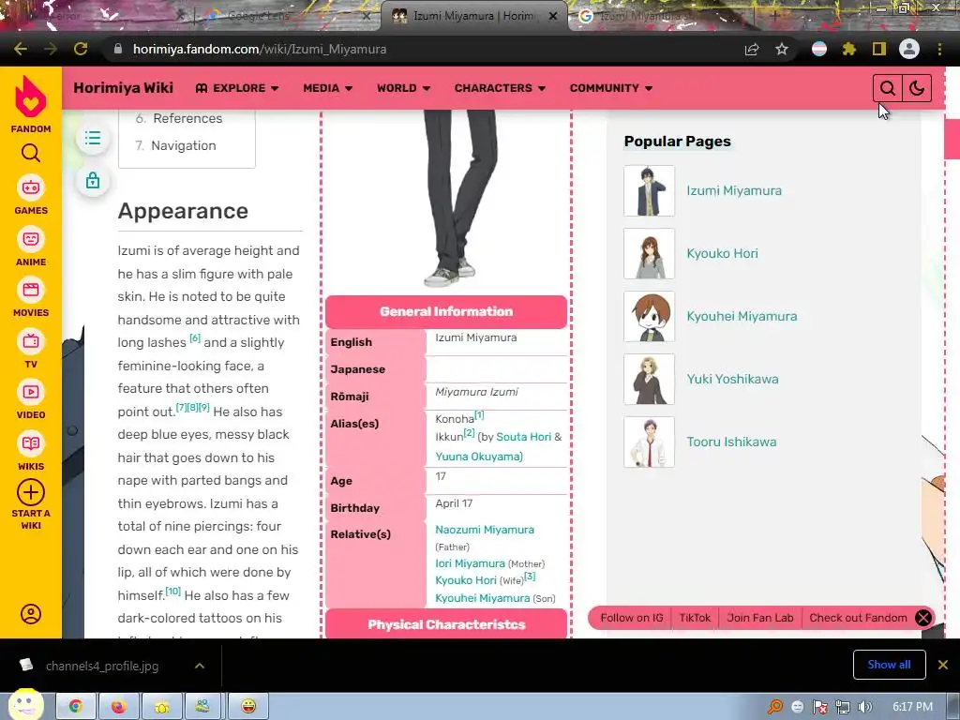Viewport: 960px width, 720px height.
Task: Open Izumi Miyamura popular page
Action: (733, 190)
